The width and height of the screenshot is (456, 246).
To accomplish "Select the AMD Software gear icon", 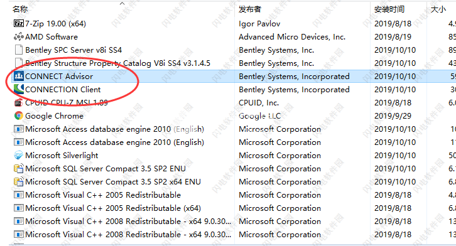I will pyautogui.click(x=19, y=36).
